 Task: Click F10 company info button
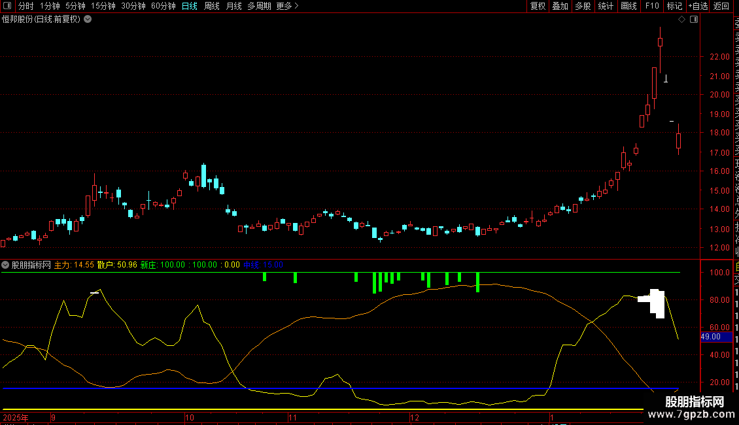[652, 6]
